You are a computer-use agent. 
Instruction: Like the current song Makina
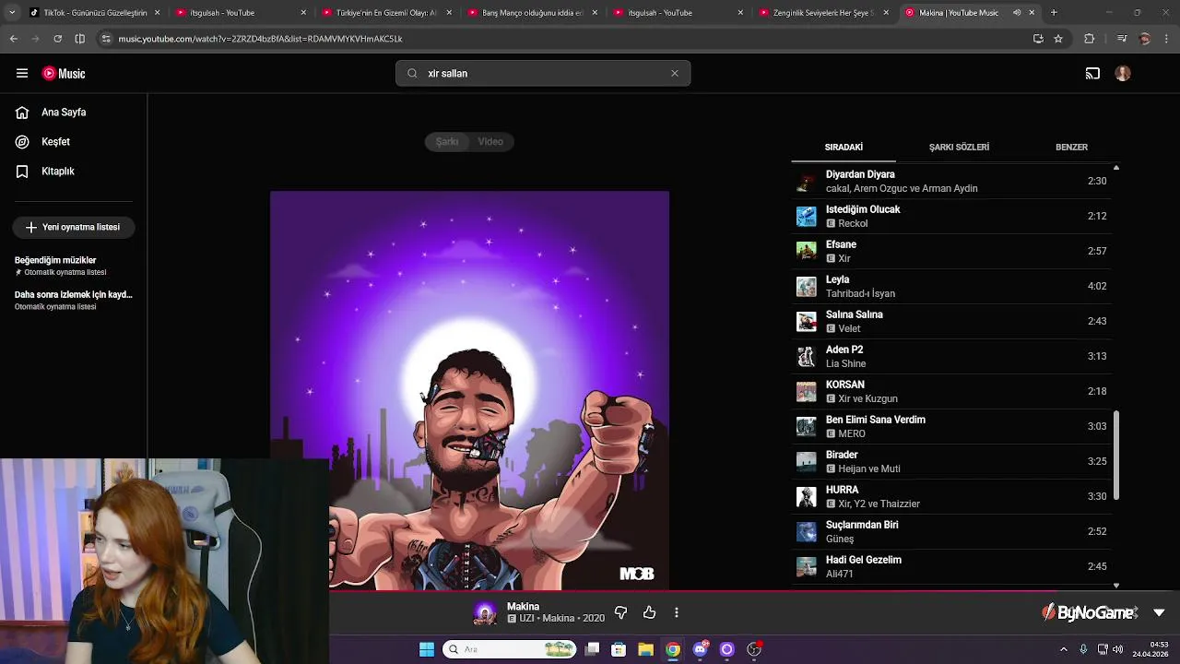click(649, 612)
